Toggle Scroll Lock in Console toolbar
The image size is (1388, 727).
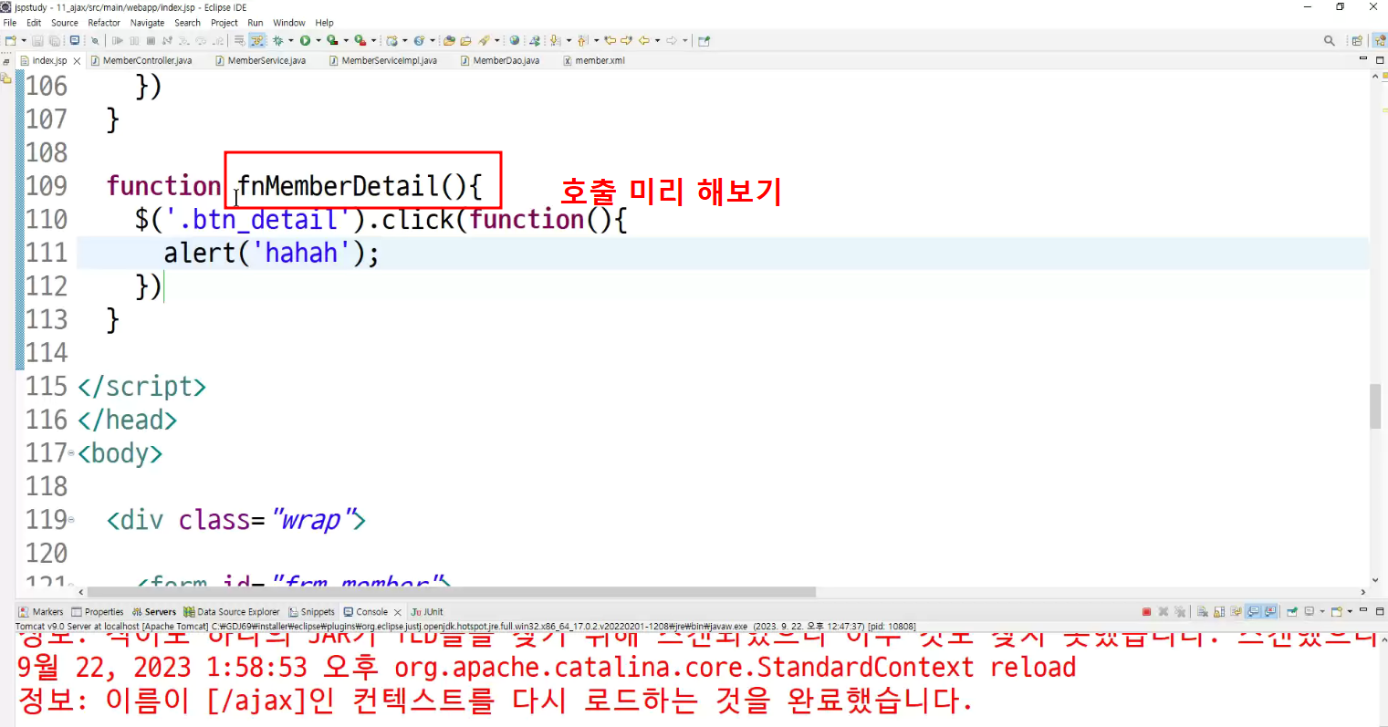(x=1220, y=611)
